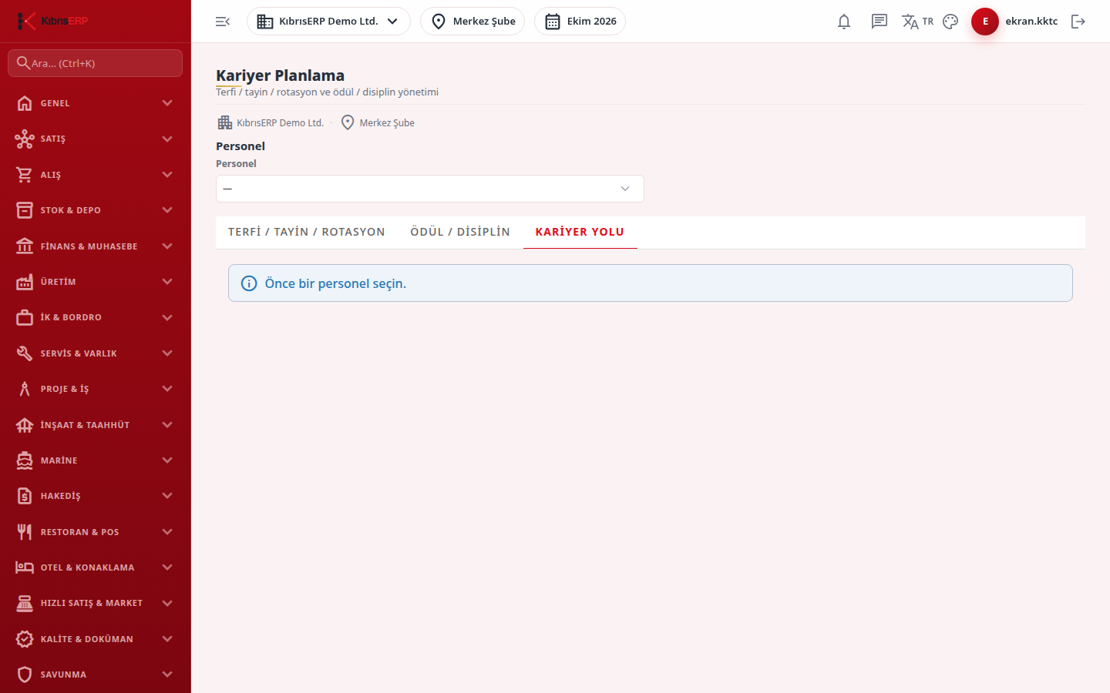Expand the OTEL & KONAKLAMA chevron
Screen dimensions: 1110x693
click(167, 567)
